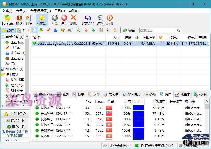The height and width of the screenshot is (149, 211).
Task: Open the 彗星通行证(C) menu
Action: tap(40, 11)
